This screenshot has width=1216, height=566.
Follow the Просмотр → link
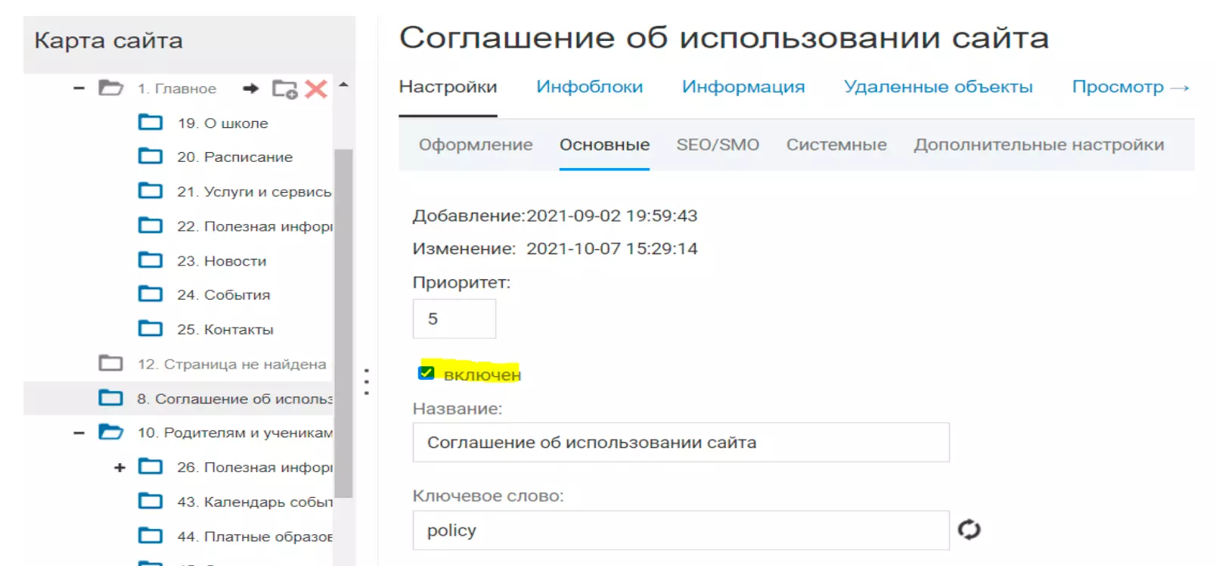tap(1131, 87)
